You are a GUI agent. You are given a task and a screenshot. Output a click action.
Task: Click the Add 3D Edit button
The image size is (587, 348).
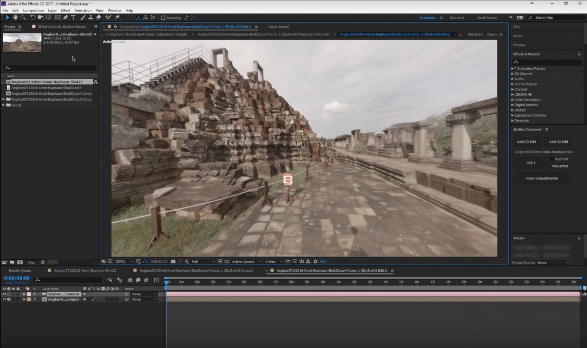(x=559, y=141)
